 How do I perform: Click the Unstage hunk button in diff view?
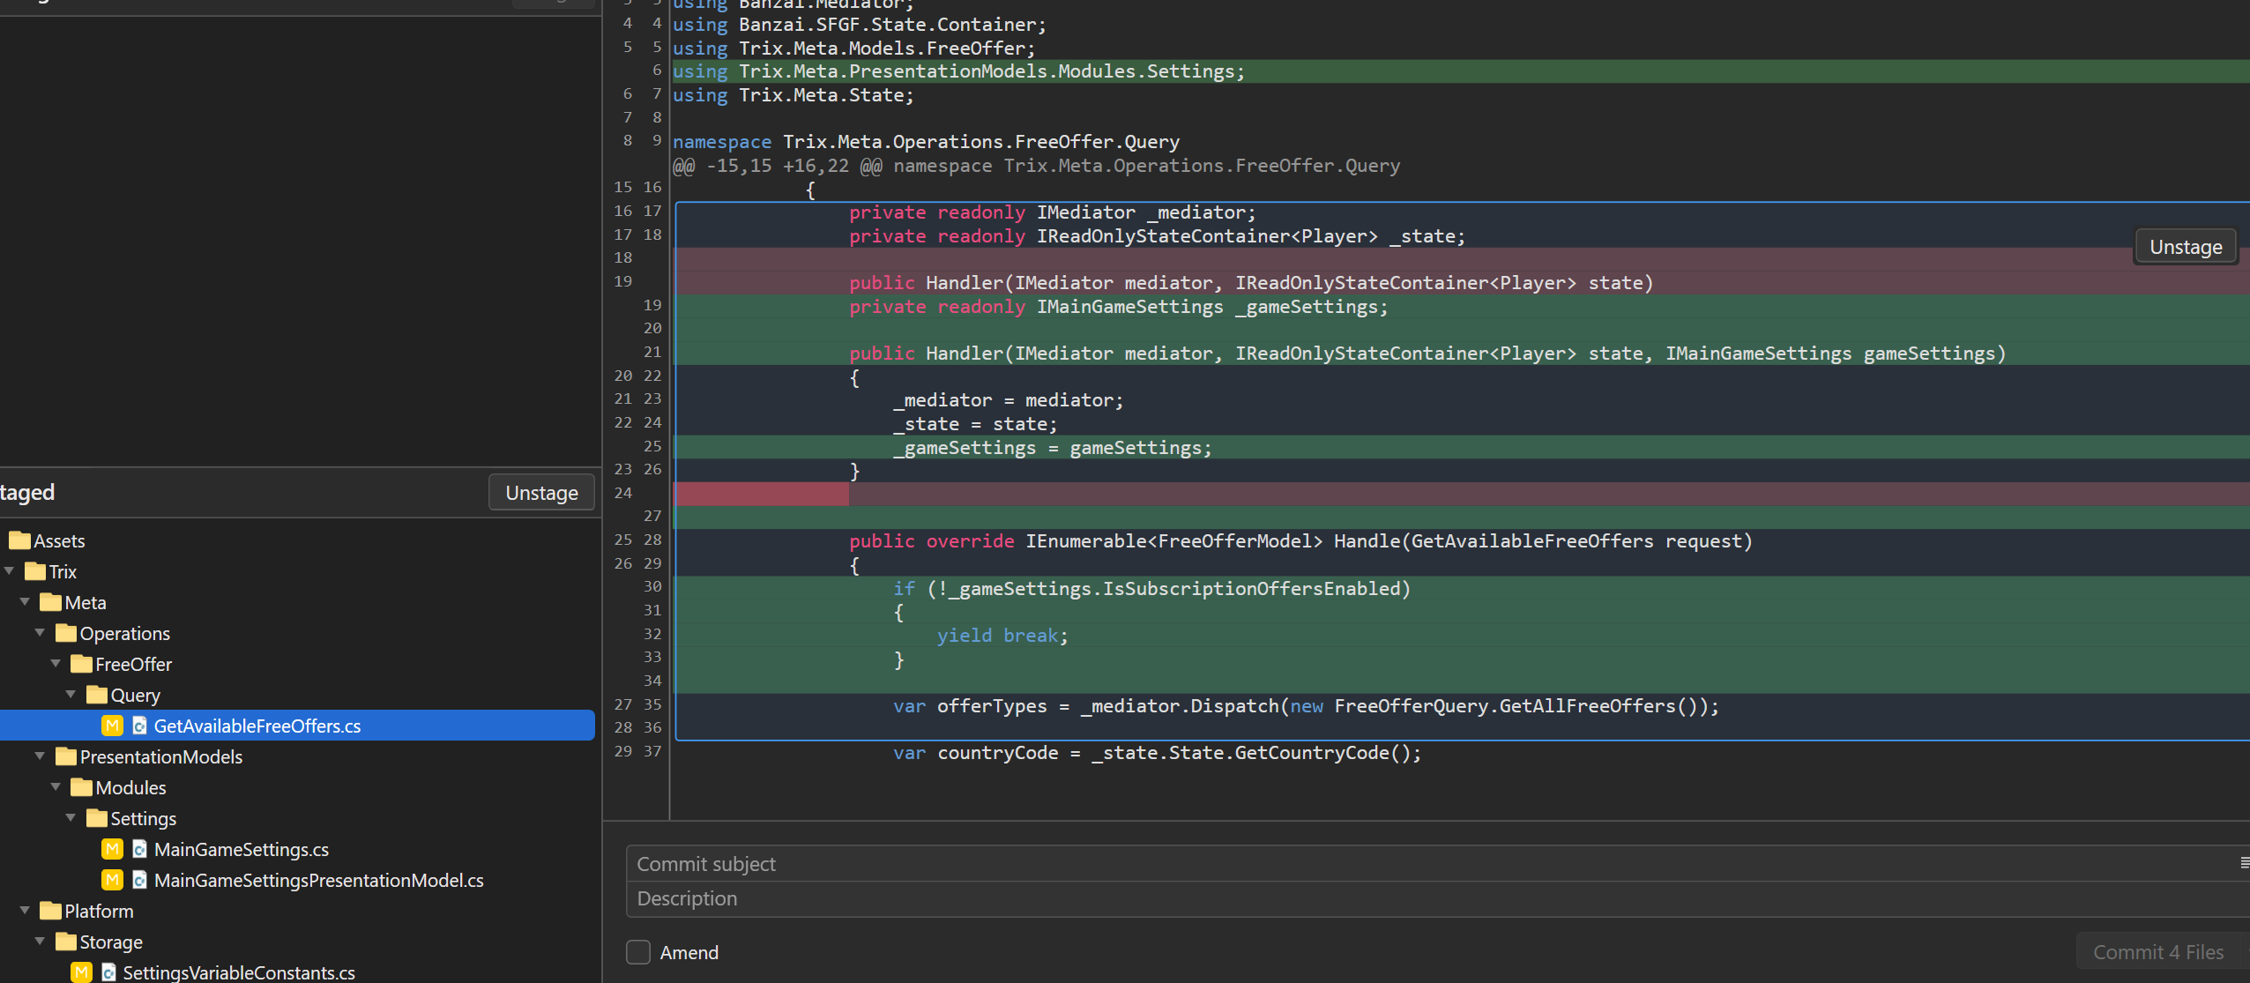click(2186, 247)
